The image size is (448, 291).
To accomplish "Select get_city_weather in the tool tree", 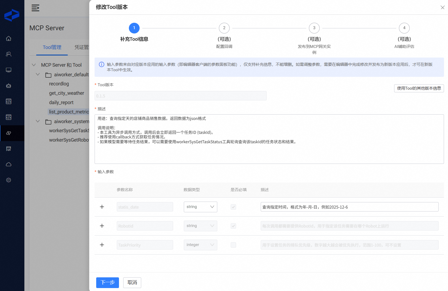I will pos(66,93).
